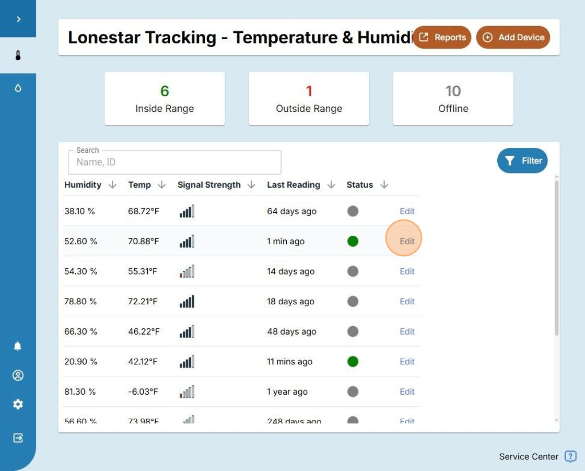The image size is (585, 471).
Task: Click the 1 year ago reading cell
Action: point(287,392)
